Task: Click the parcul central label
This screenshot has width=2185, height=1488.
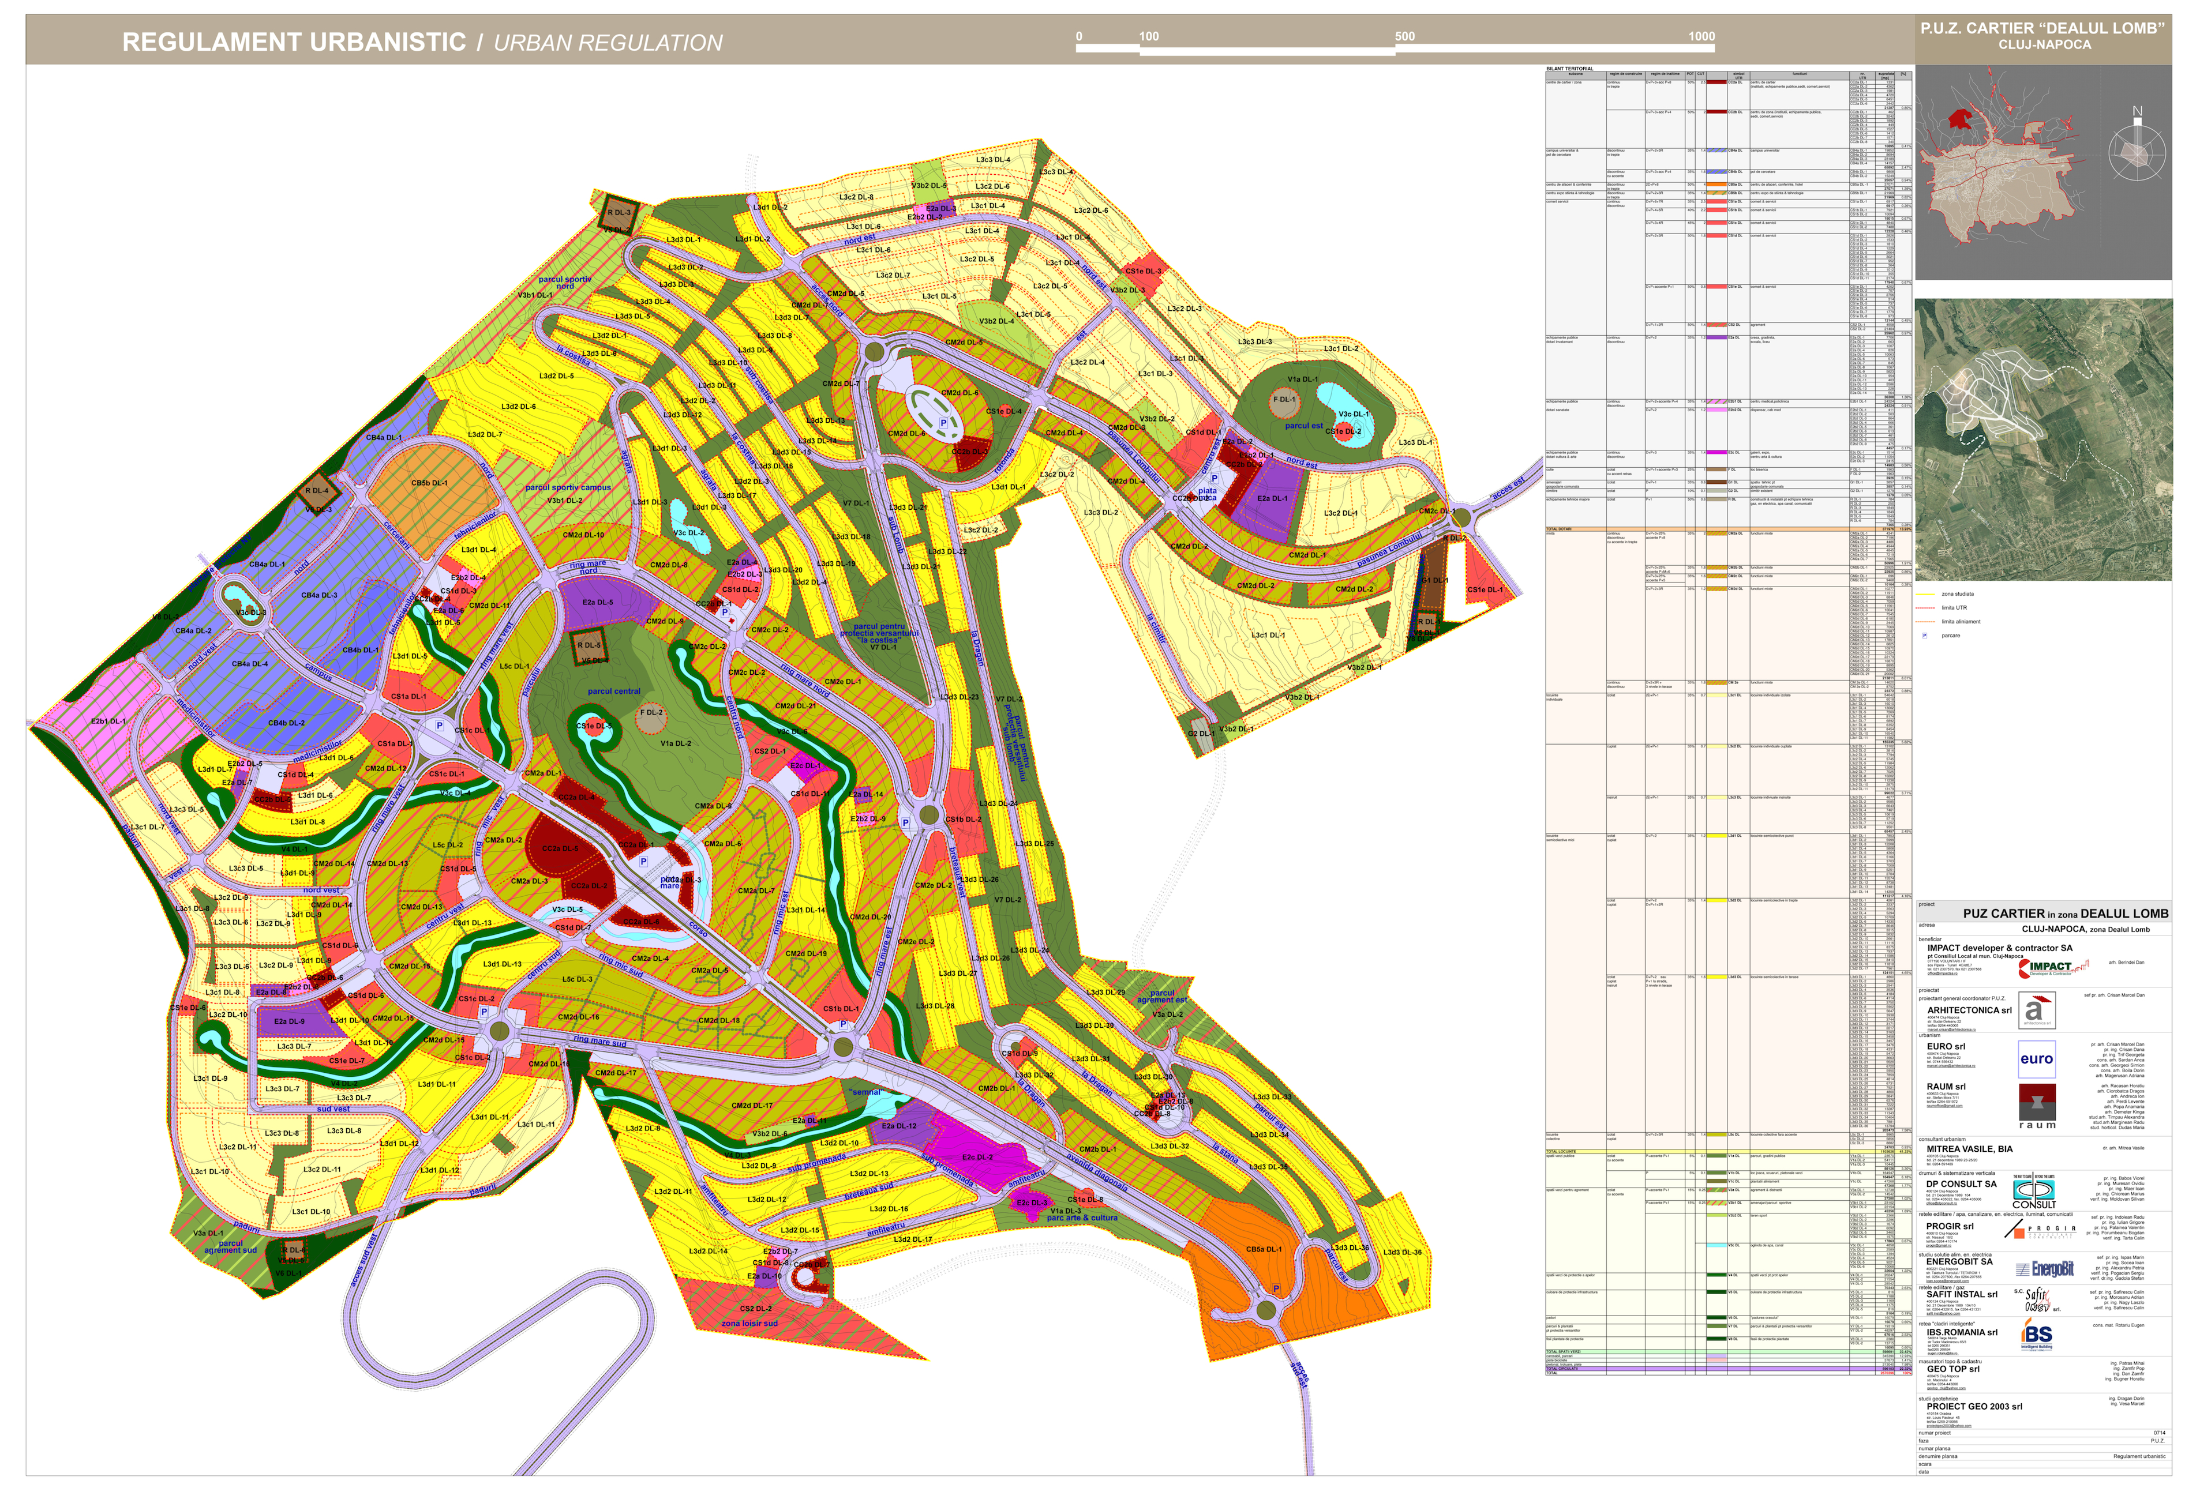Action: 614,691
